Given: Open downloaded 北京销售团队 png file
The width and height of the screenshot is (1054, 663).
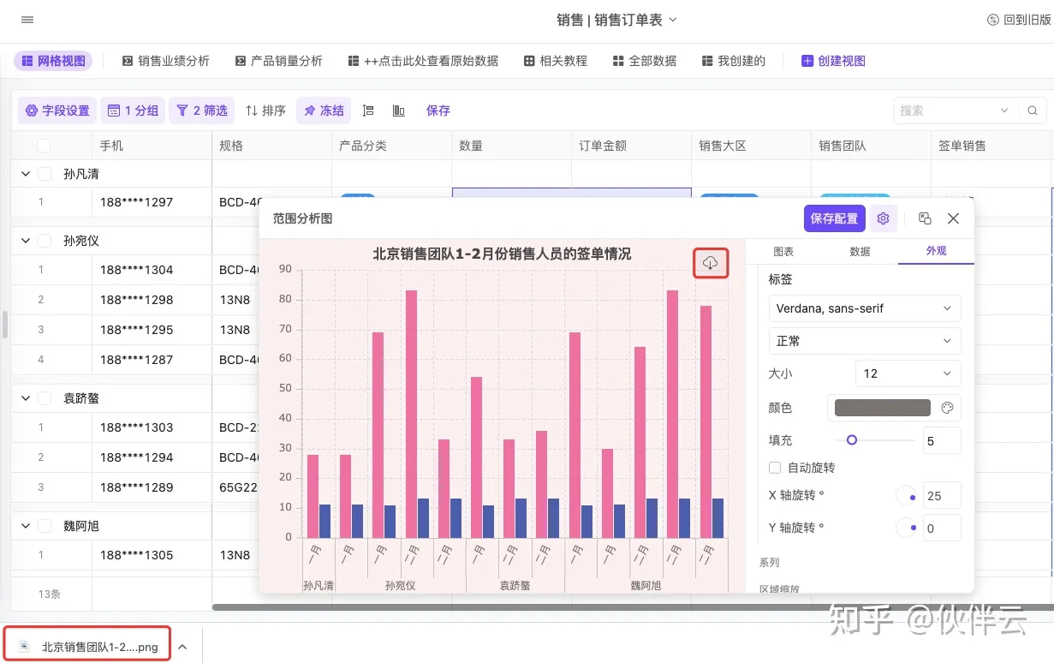Looking at the screenshot, I should (89, 647).
